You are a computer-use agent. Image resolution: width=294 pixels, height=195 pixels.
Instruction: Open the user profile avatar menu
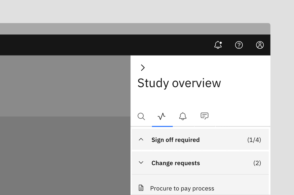click(260, 45)
